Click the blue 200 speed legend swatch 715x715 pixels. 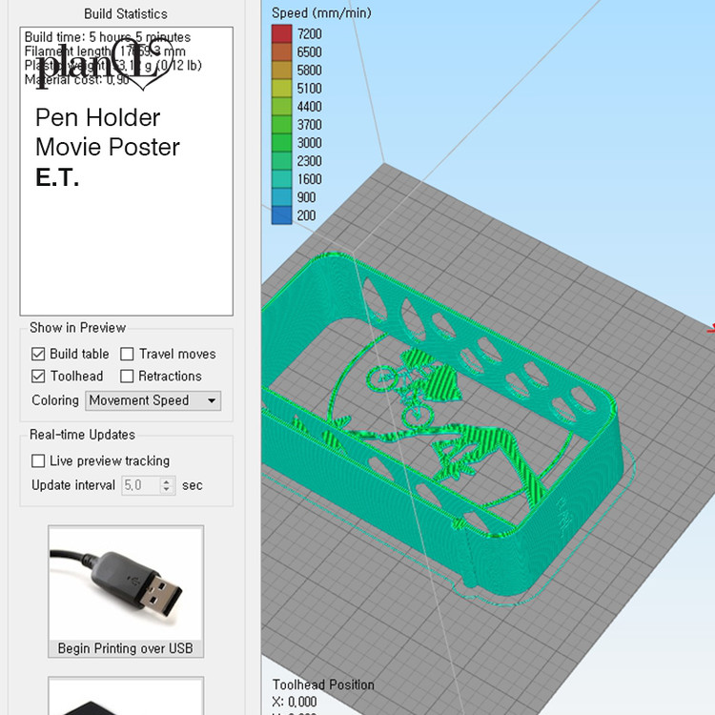[281, 215]
